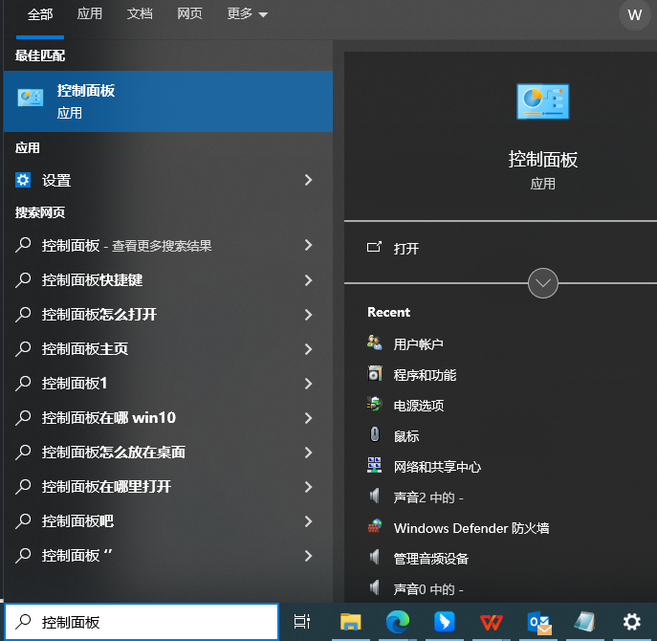This screenshot has width=657, height=641.
Task: Switch to the 应用 tab
Action: 90,14
